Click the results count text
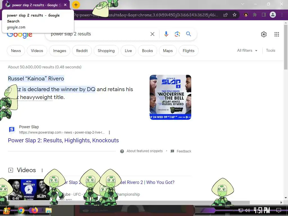The width and height of the screenshot is (288, 216). tap(45, 67)
